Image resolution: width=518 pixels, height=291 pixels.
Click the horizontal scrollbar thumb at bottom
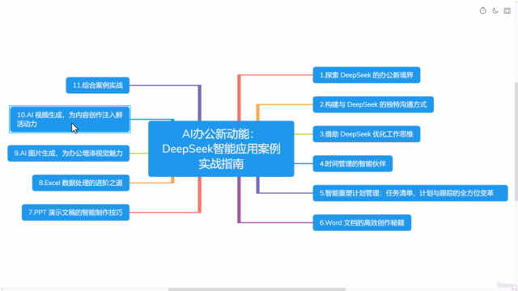pyautogui.click(x=257, y=289)
